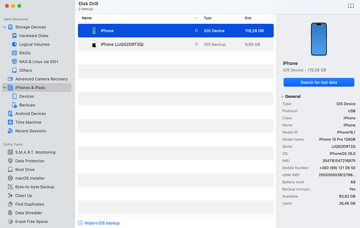Click the RAIDs icon in sidebar
Screen dimensions: 360x228
tap(14, 53)
